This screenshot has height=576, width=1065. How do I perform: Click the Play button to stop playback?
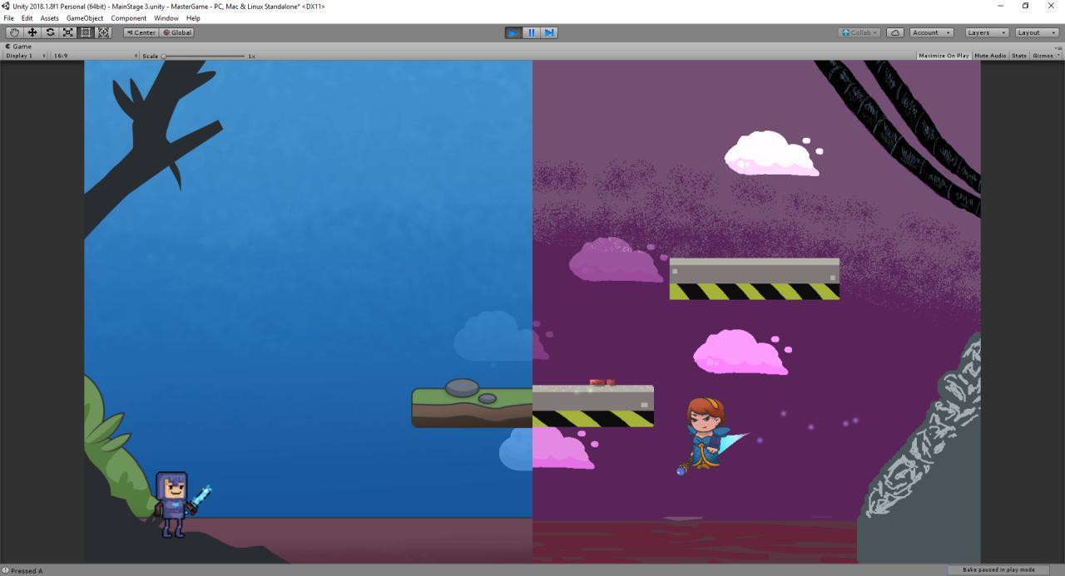tap(513, 32)
